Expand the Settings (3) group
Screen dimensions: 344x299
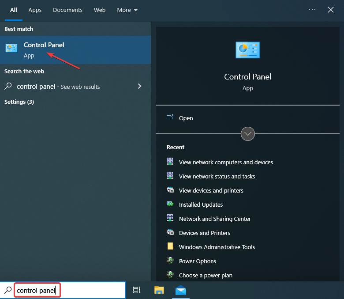click(19, 102)
